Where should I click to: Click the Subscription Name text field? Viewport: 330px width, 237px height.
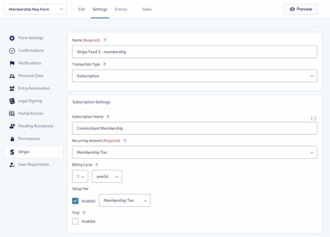[194, 128]
